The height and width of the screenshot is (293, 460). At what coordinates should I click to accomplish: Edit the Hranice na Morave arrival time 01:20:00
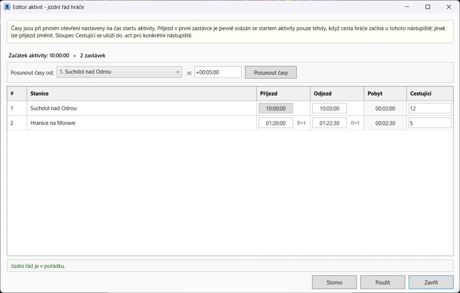[x=276, y=123]
